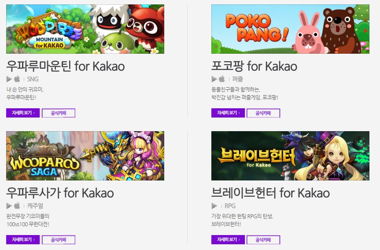Click the Wooparoo Saga banner image
380x250 pixels.
coord(85,156)
